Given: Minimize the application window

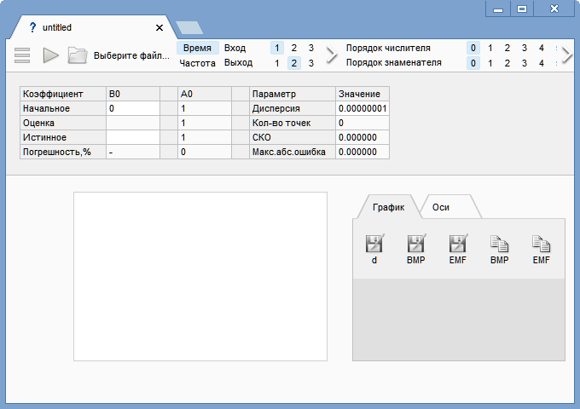Looking at the screenshot, I should pyautogui.click(x=498, y=9).
